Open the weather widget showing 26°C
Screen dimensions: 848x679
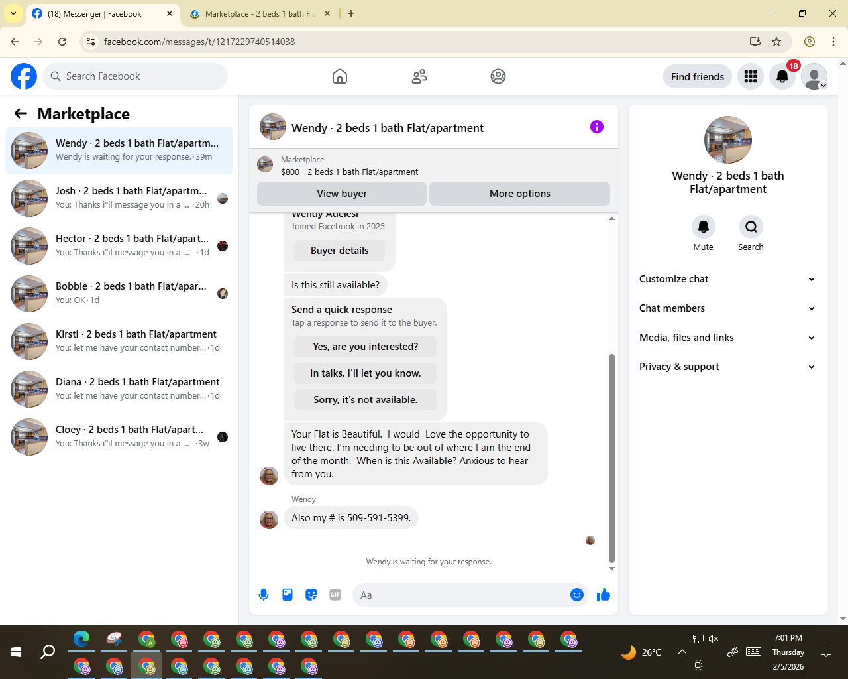[641, 652]
